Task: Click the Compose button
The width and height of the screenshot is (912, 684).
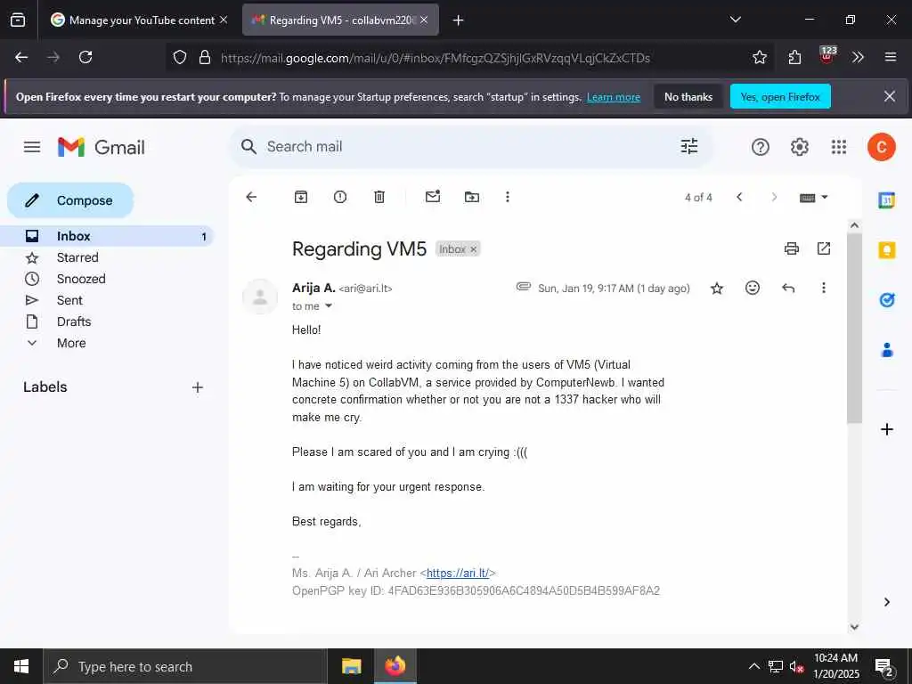Action: pos(70,200)
